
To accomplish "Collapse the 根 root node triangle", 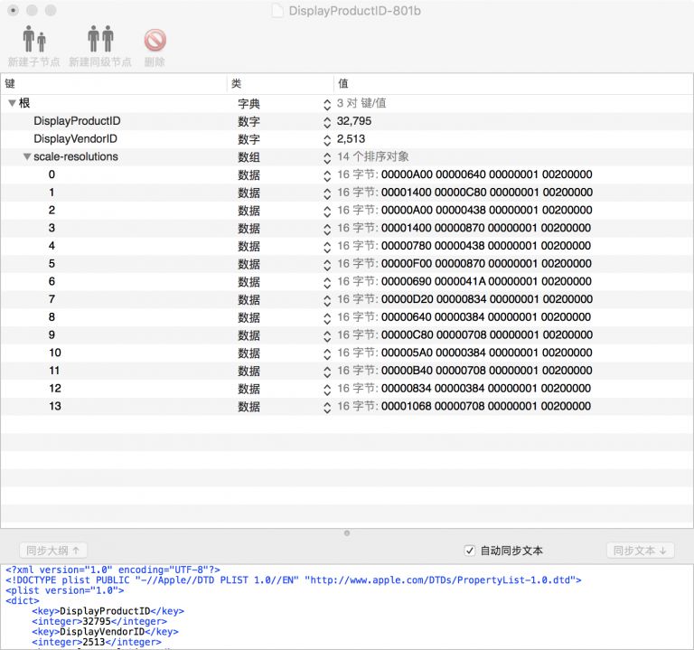I will pos(12,103).
